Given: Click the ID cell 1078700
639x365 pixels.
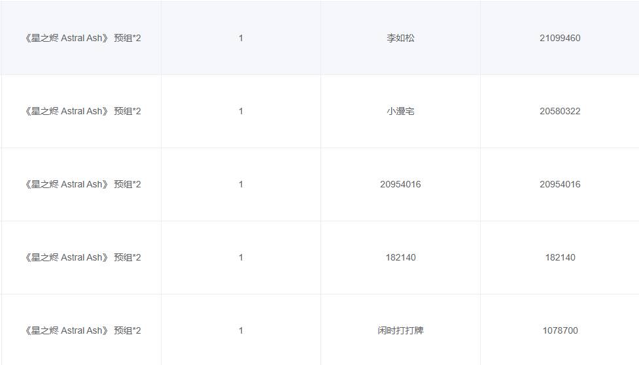Looking at the screenshot, I should 559,330.
